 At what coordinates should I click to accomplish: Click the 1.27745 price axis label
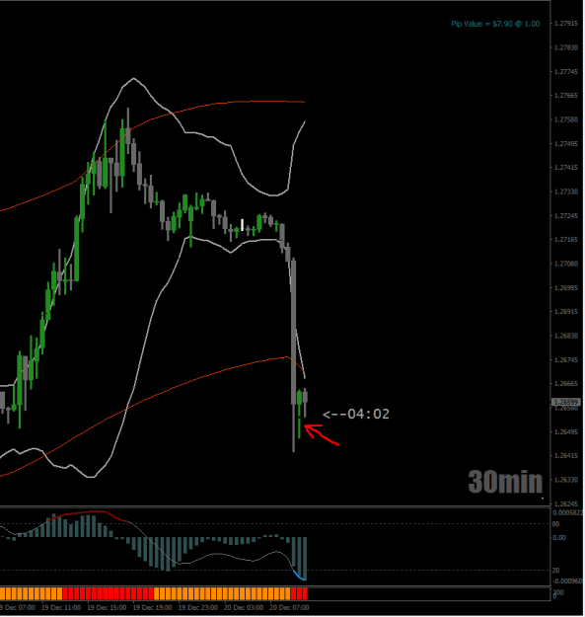pos(566,72)
